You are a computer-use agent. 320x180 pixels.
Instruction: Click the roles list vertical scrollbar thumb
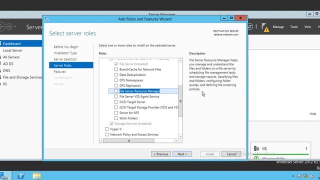click(180, 101)
